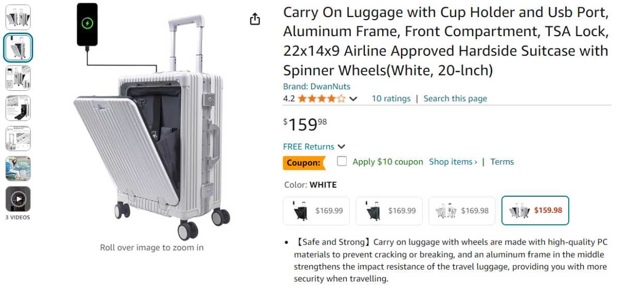Select the third thumbnail with dimensions diagram
620x285 pixels.
coord(18,78)
